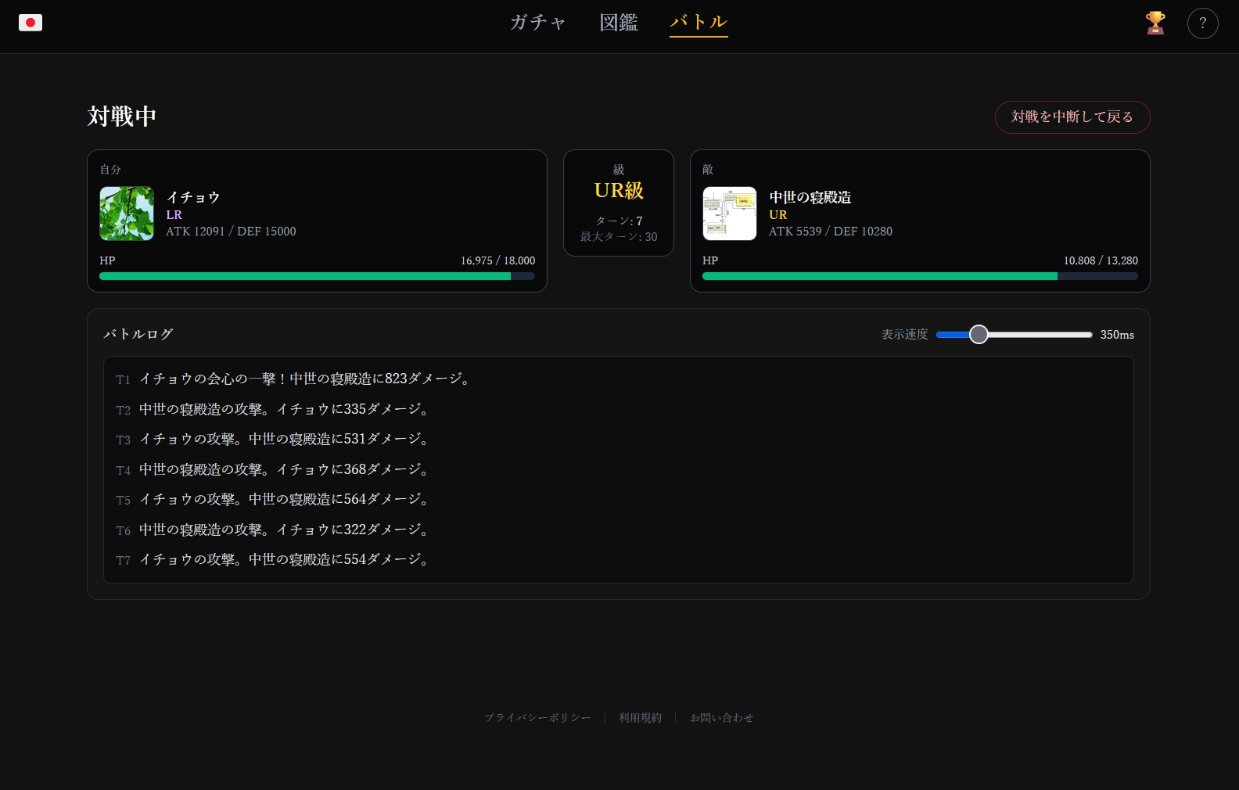Adjust the 表示速度 slider handle
The image size is (1239, 790).
979,335
